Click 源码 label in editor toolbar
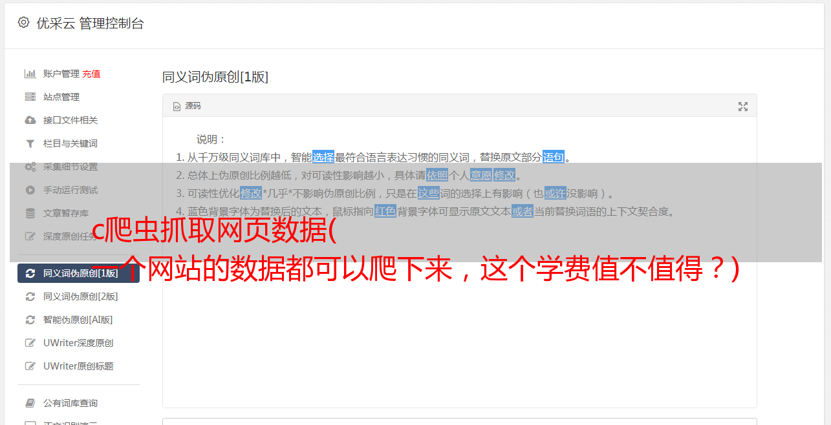Screen dimensions: 831x425 193,106
